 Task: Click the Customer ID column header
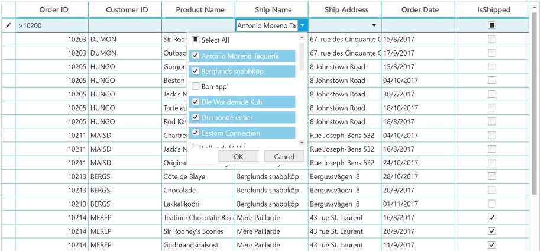pyautogui.click(x=127, y=9)
